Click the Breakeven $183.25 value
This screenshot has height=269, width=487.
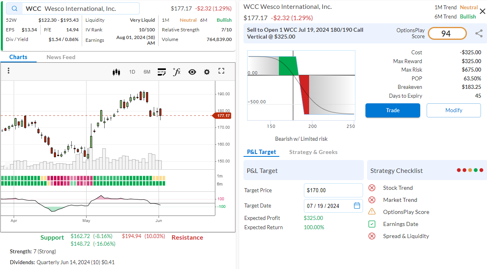click(x=471, y=87)
